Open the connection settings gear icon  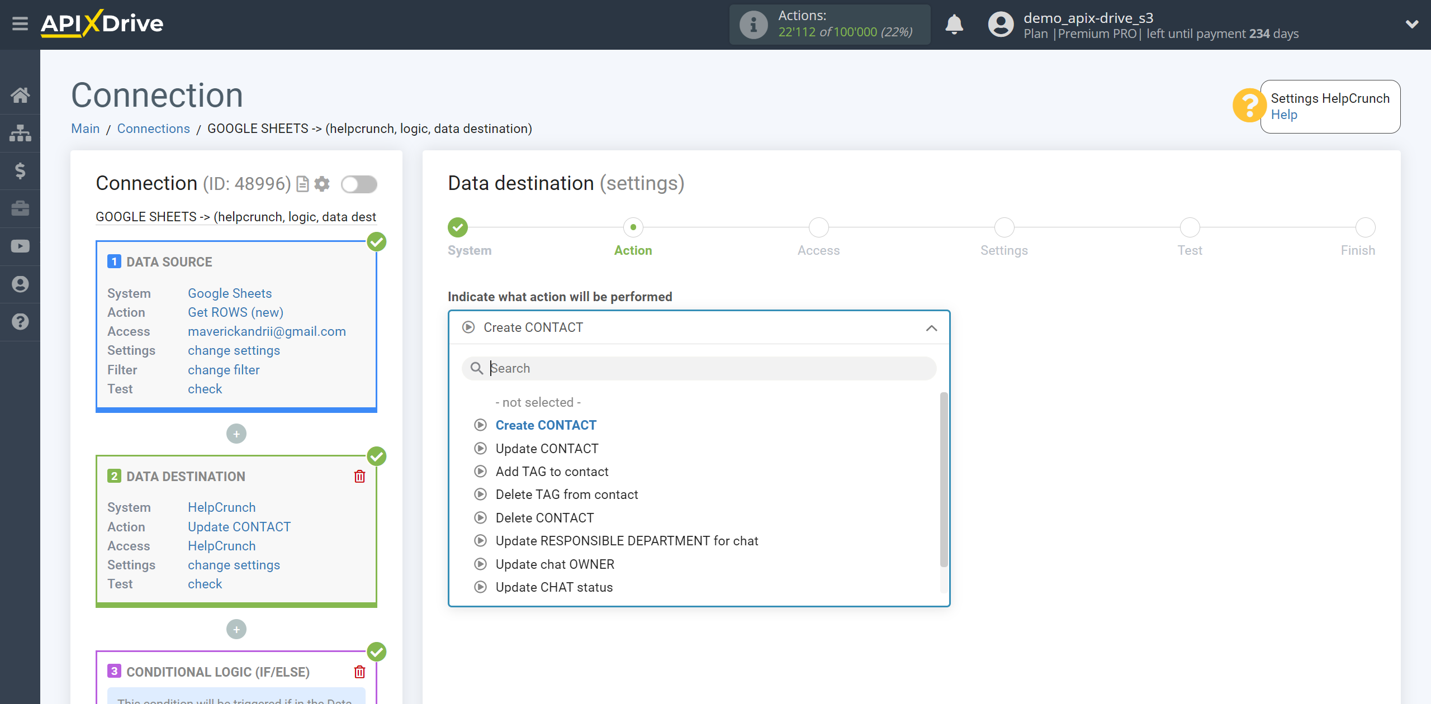tap(322, 184)
